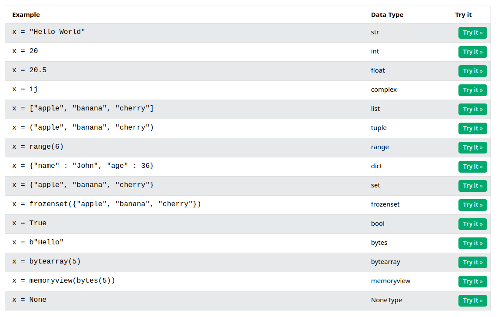Try the bytes example
Screen dimensions: 501x317
tap(472, 244)
